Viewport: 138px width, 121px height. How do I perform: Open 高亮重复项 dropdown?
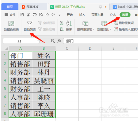[86, 26]
